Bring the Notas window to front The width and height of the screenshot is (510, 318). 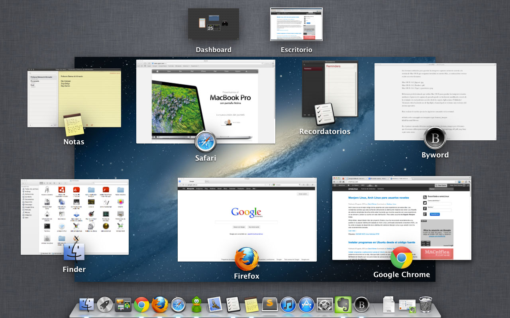(75, 99)
